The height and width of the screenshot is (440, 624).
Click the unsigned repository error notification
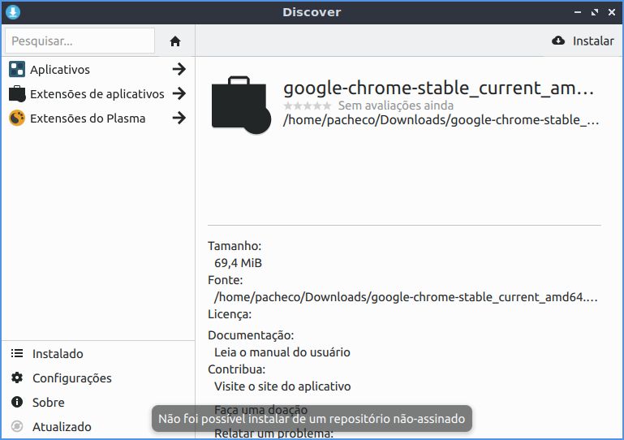pos(312,419)
